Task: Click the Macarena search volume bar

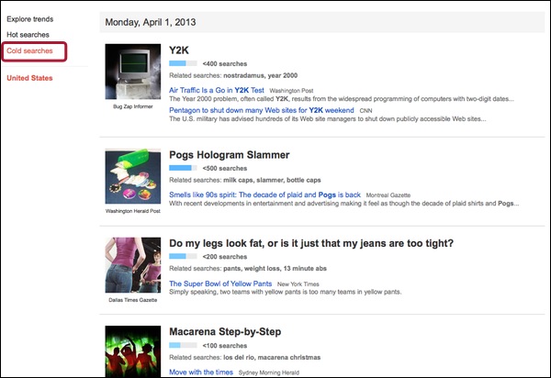Action: coord(184,345)
